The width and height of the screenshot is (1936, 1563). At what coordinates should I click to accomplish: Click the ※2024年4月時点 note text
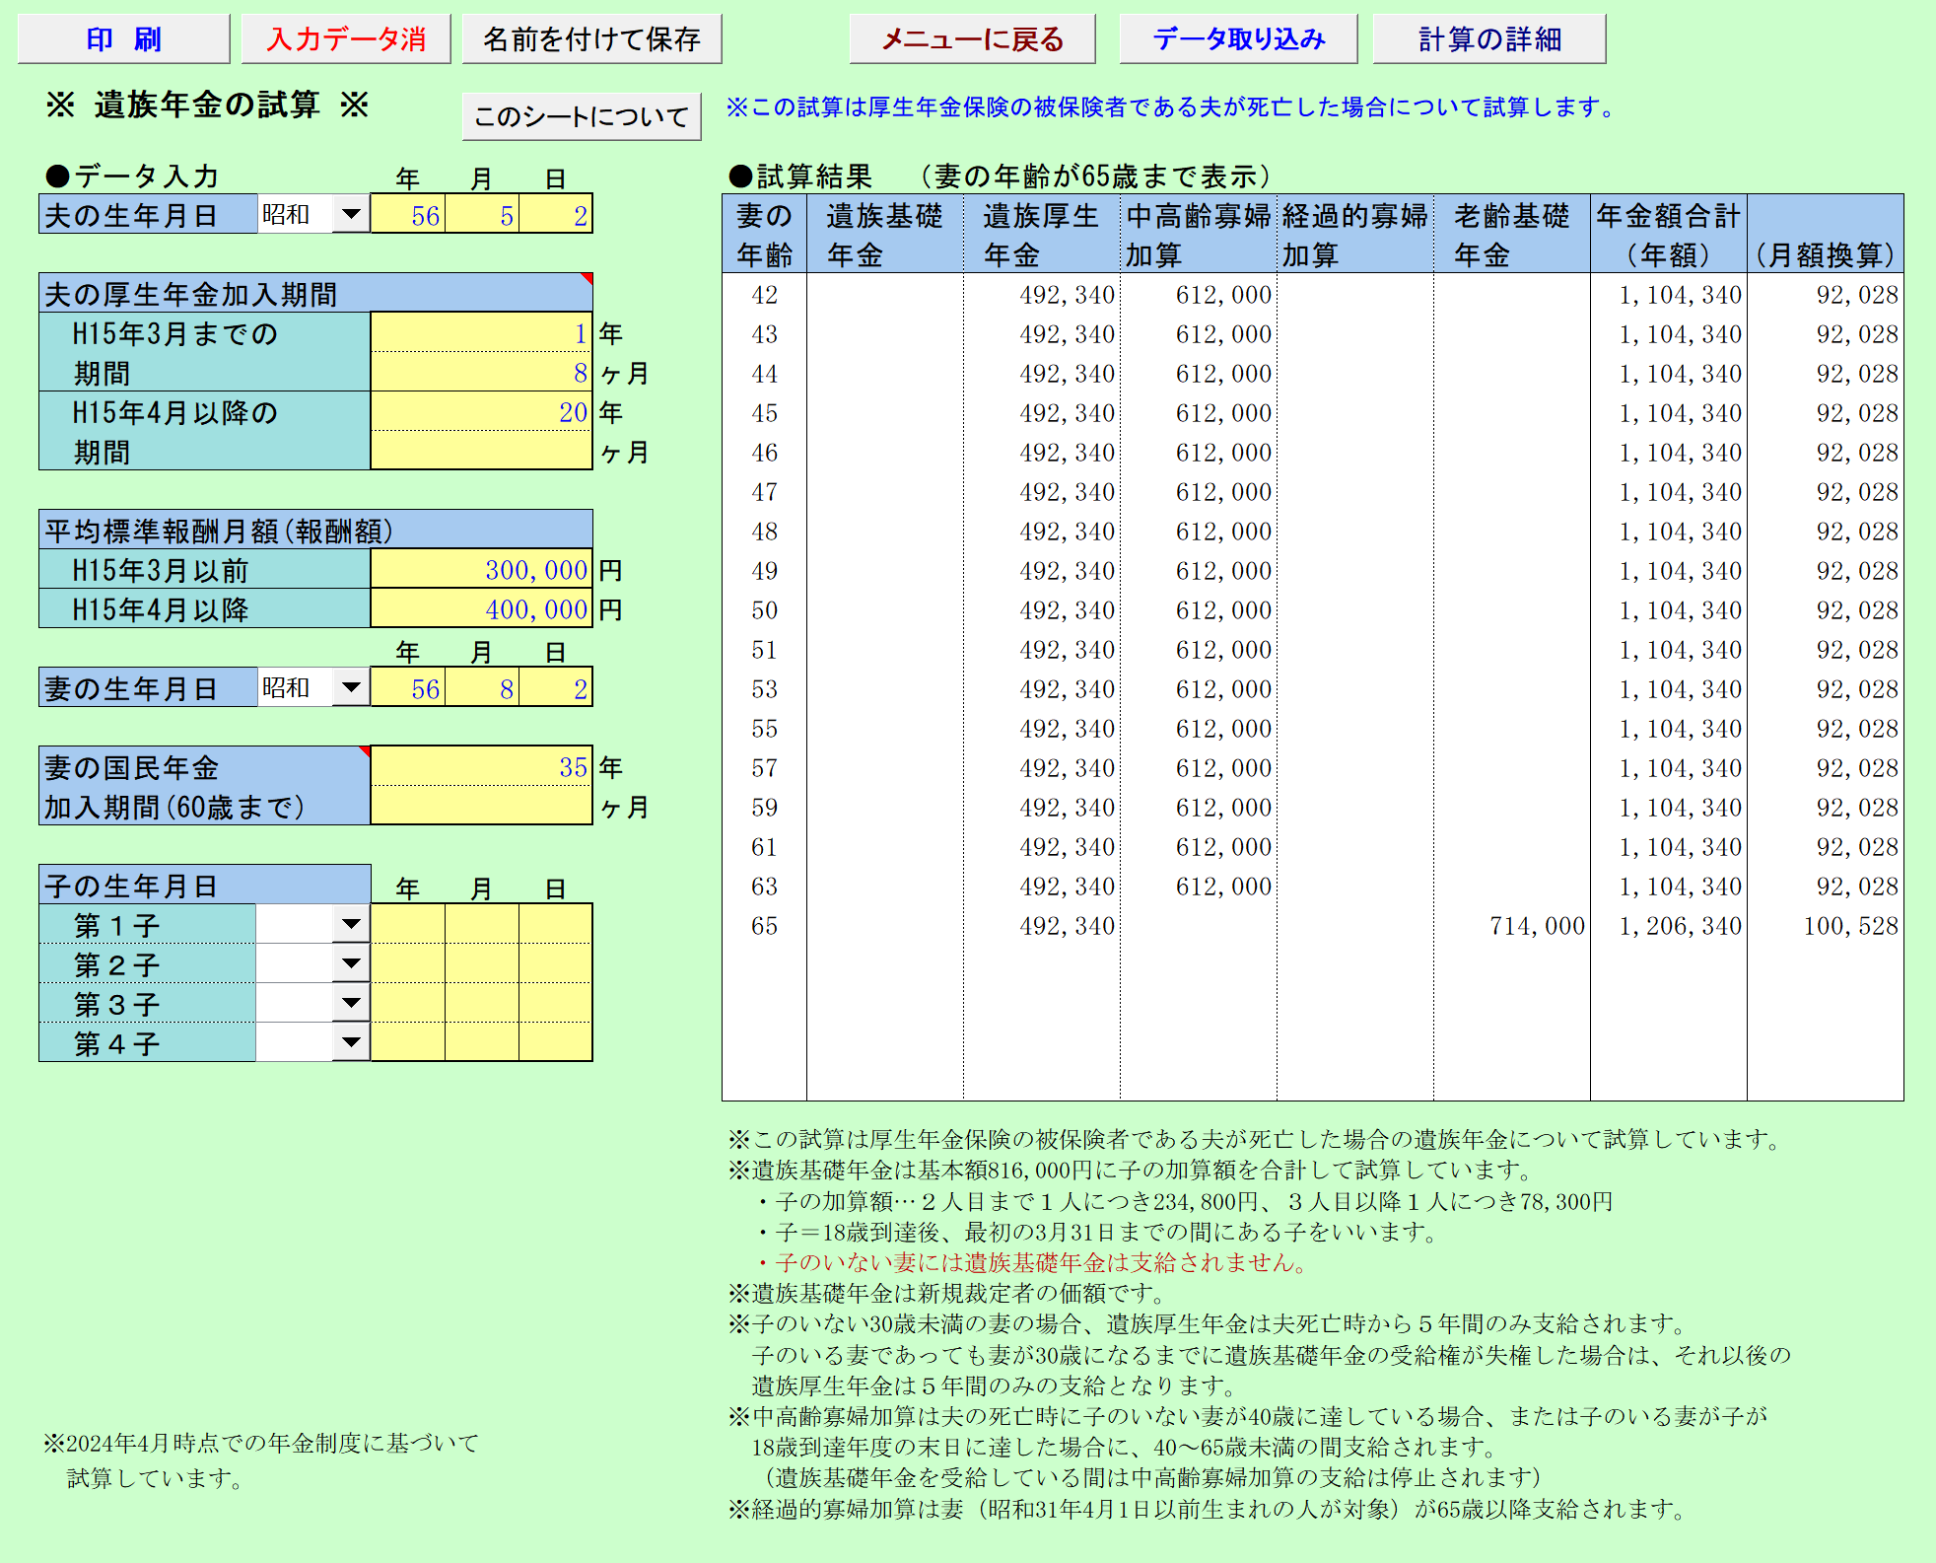pyautogui.click(x=262, y=1460)
